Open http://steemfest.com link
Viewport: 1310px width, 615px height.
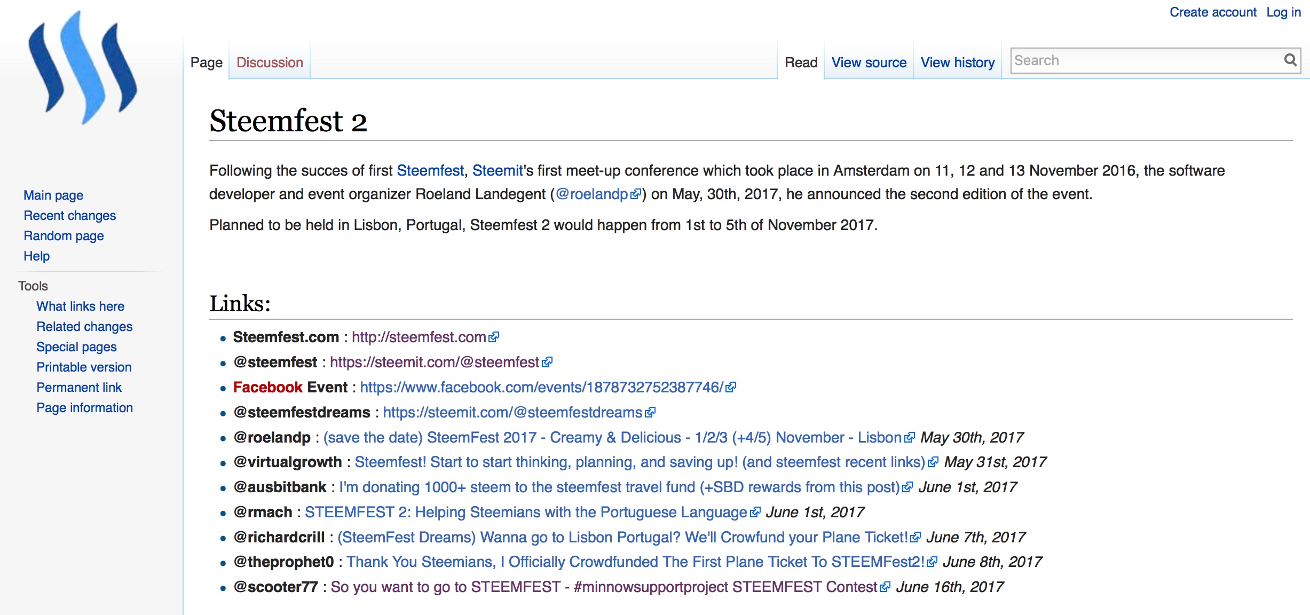tap(419, 337)
